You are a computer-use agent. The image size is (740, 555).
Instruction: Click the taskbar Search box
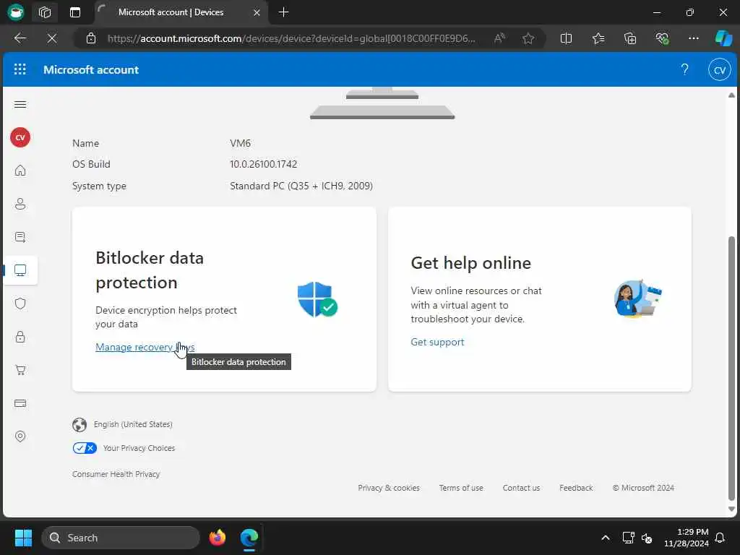click(x=121, y=538)
